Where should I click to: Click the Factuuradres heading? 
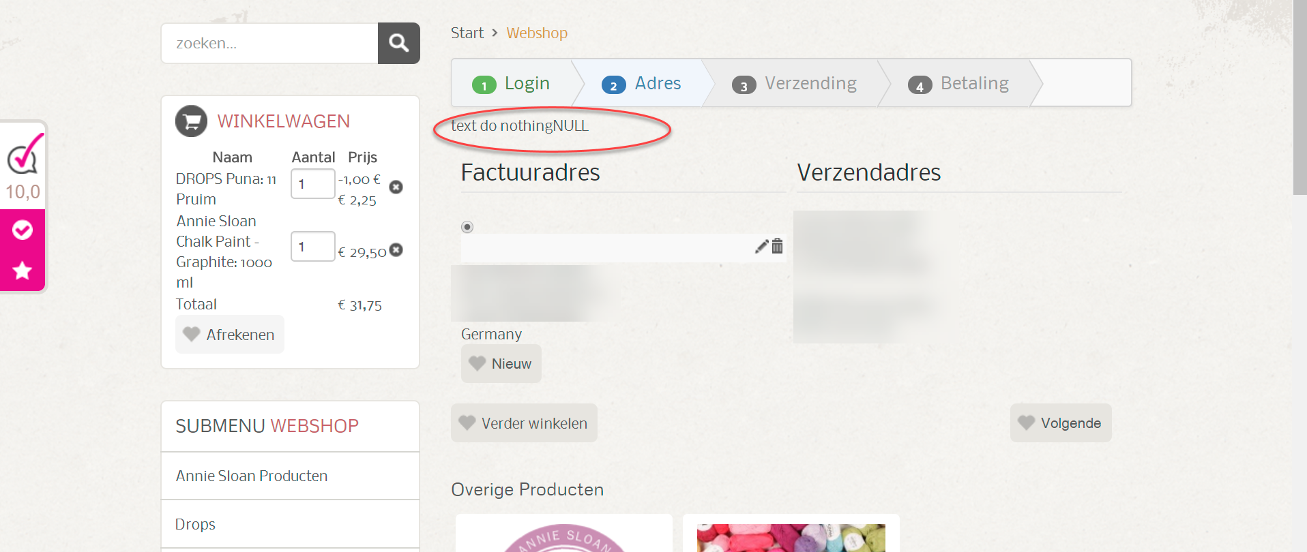(x=530, y=172)
